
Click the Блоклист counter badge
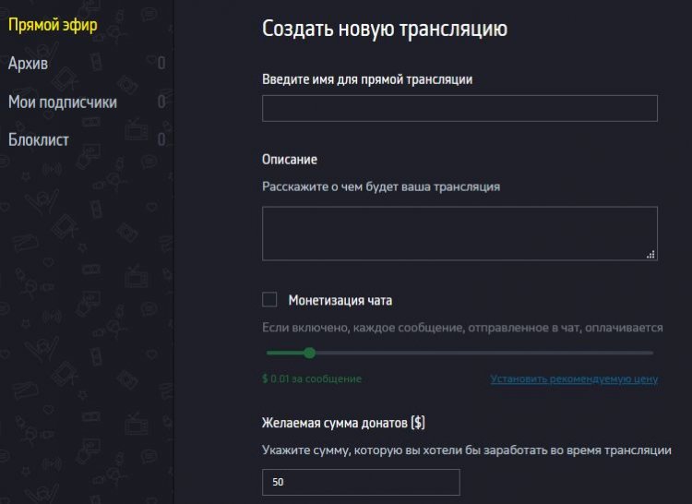point(161,140)
